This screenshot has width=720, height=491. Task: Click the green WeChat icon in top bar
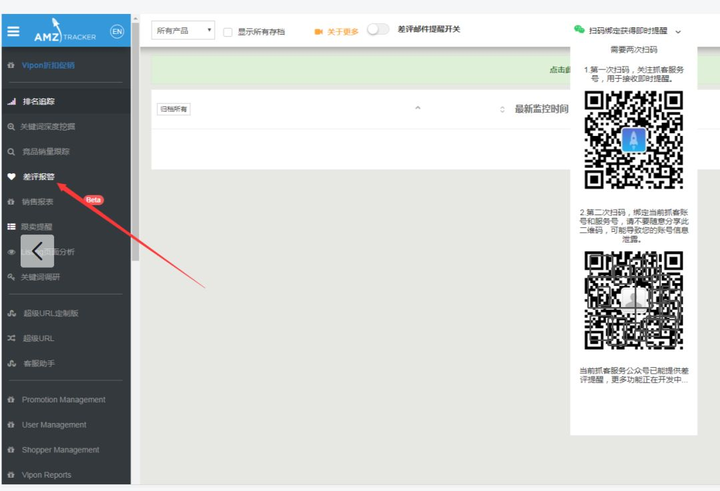[579, 29]
